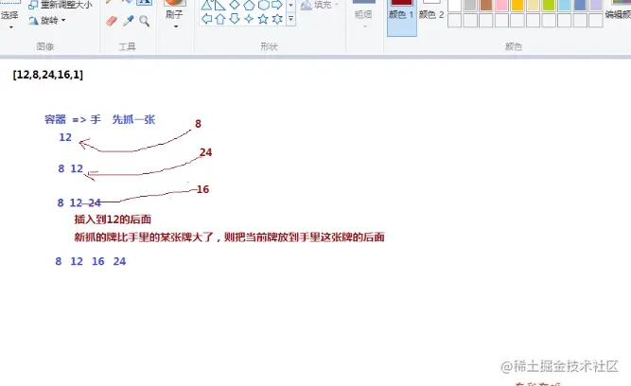Click the lone blue 12 under 容器

[x=65, y=137]
